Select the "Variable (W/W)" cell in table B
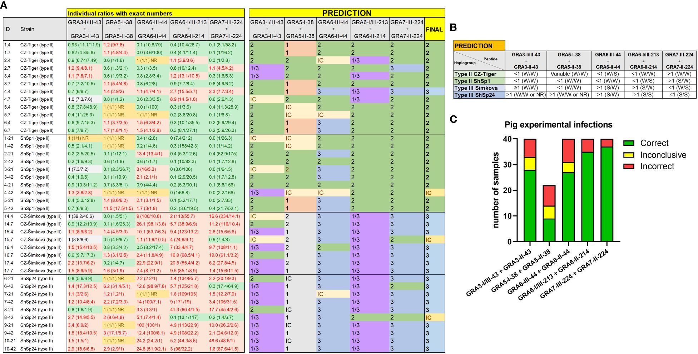 point(569,74)
